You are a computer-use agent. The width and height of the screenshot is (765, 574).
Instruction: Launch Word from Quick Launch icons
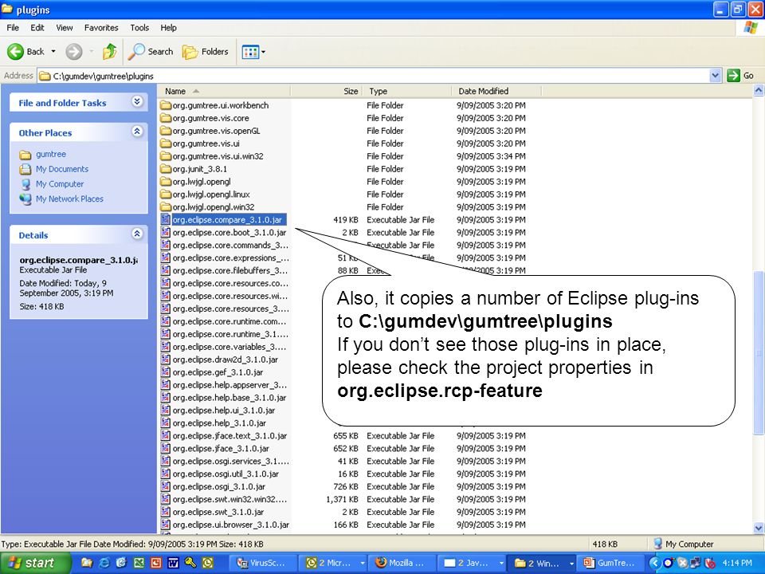pos(173,563)
